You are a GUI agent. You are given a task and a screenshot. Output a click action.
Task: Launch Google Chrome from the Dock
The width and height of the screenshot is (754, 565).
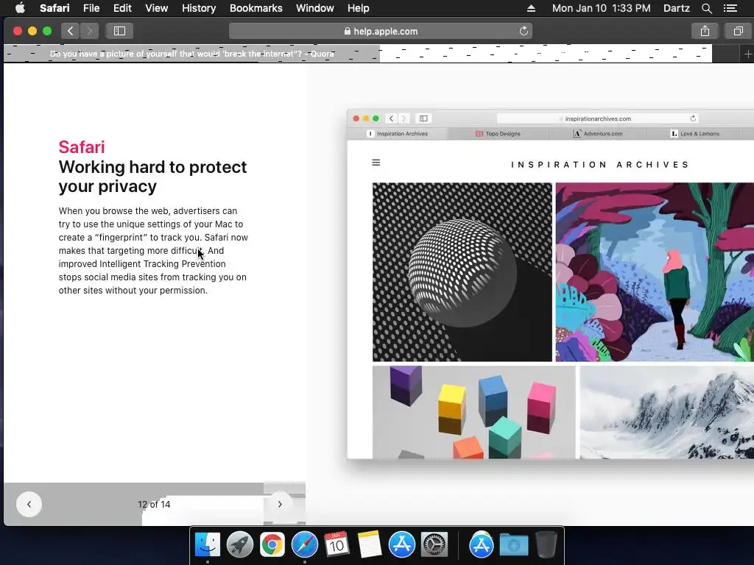coord(272,545)
